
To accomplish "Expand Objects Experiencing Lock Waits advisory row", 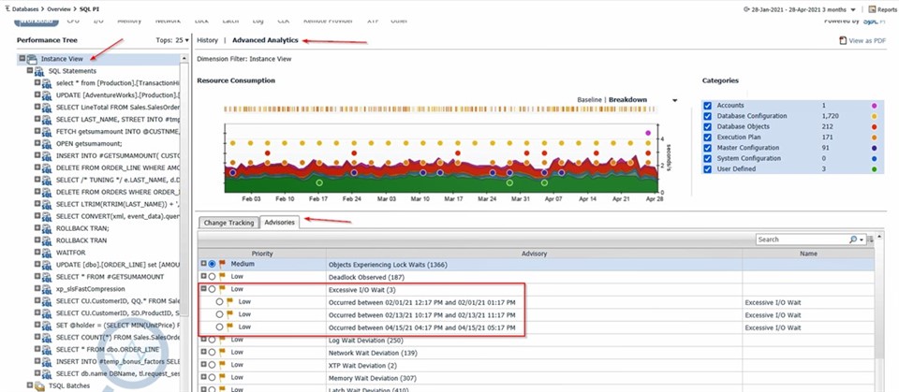I will pyautogui.click(x=203, y=264).
